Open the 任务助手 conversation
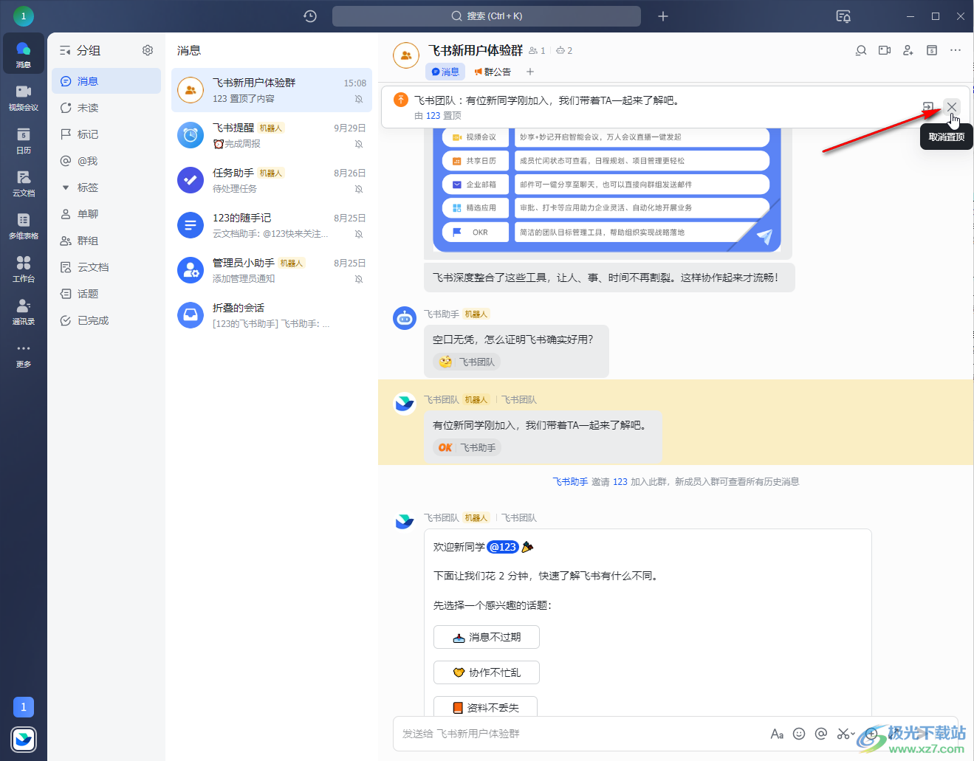The width and height of the screenshot is (974, 761). tap(272, 180)
